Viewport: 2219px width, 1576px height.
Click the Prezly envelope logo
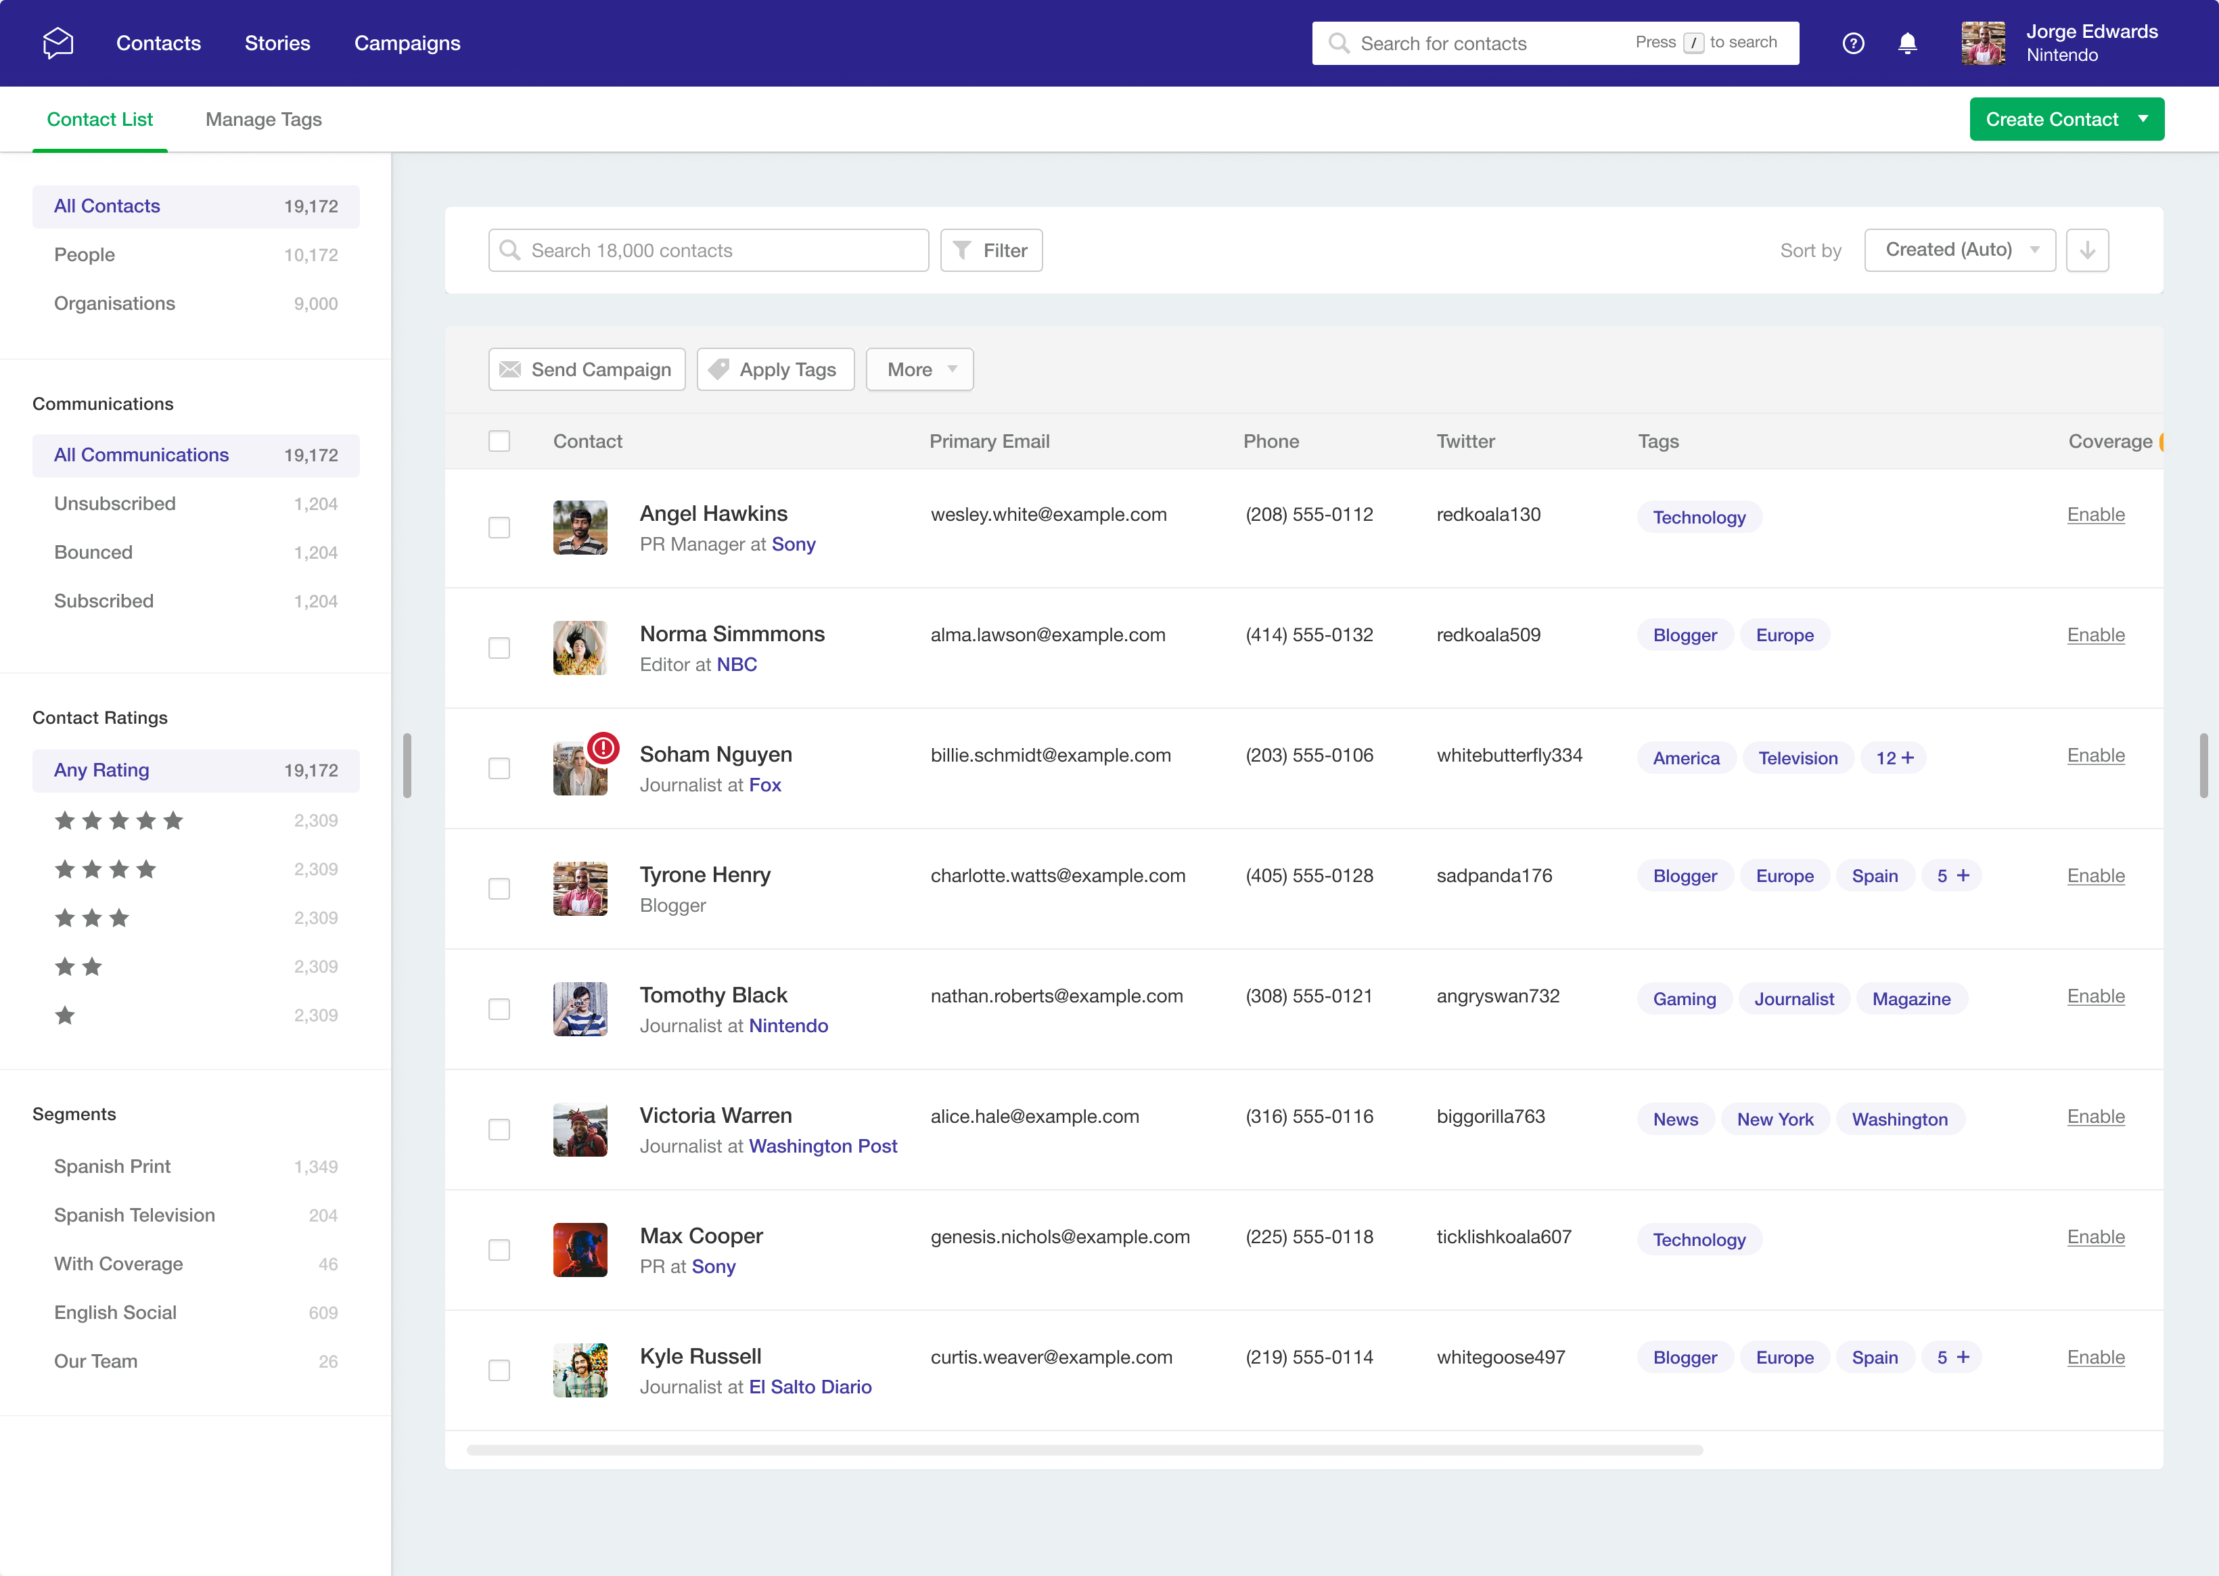(58, 42)
